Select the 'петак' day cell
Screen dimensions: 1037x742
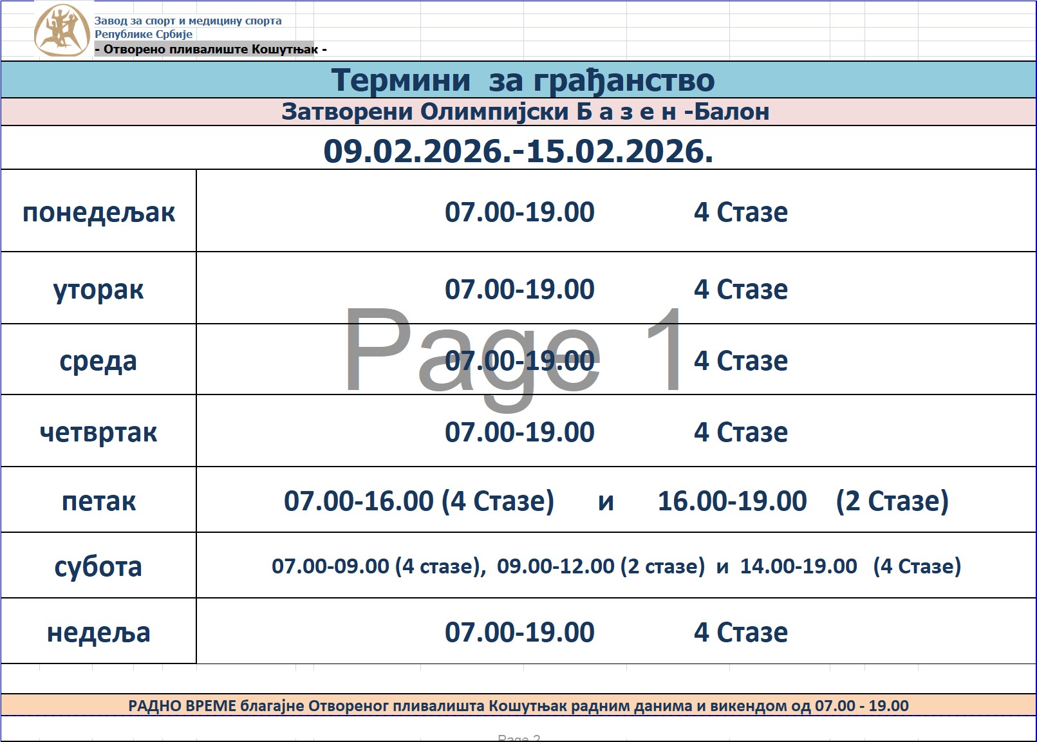(98, 501)
